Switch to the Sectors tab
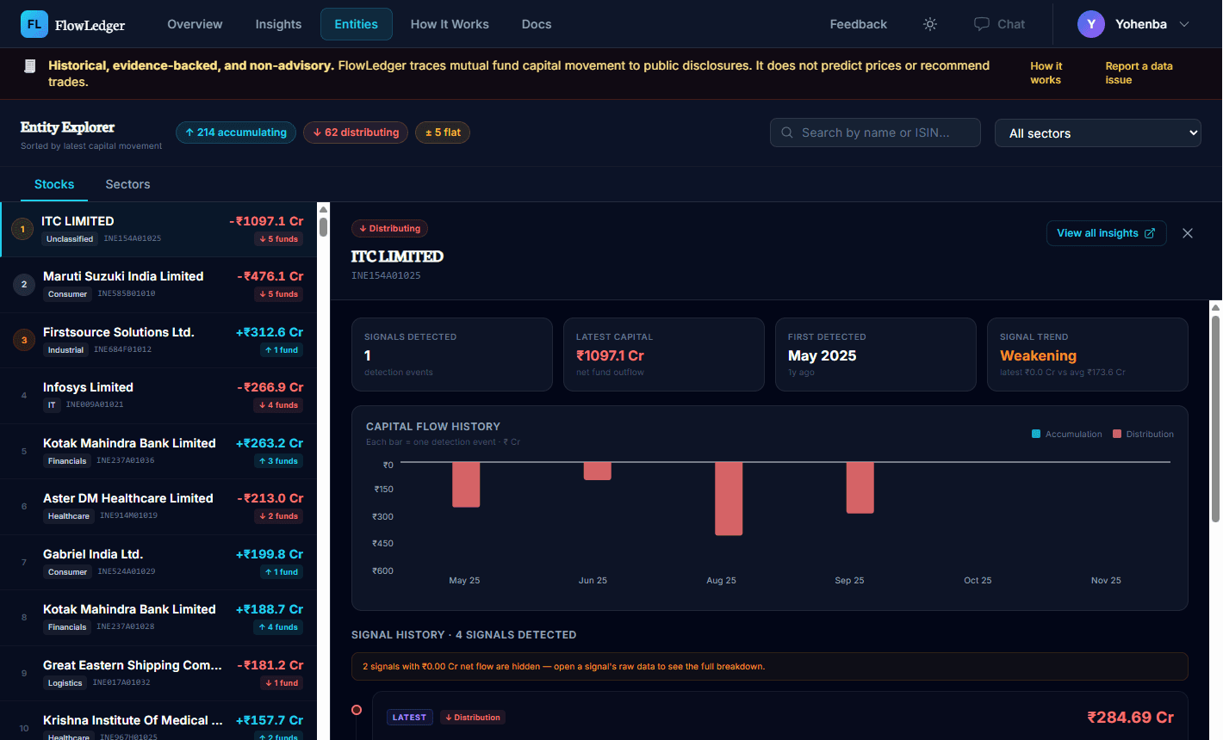 coord(127,184)
